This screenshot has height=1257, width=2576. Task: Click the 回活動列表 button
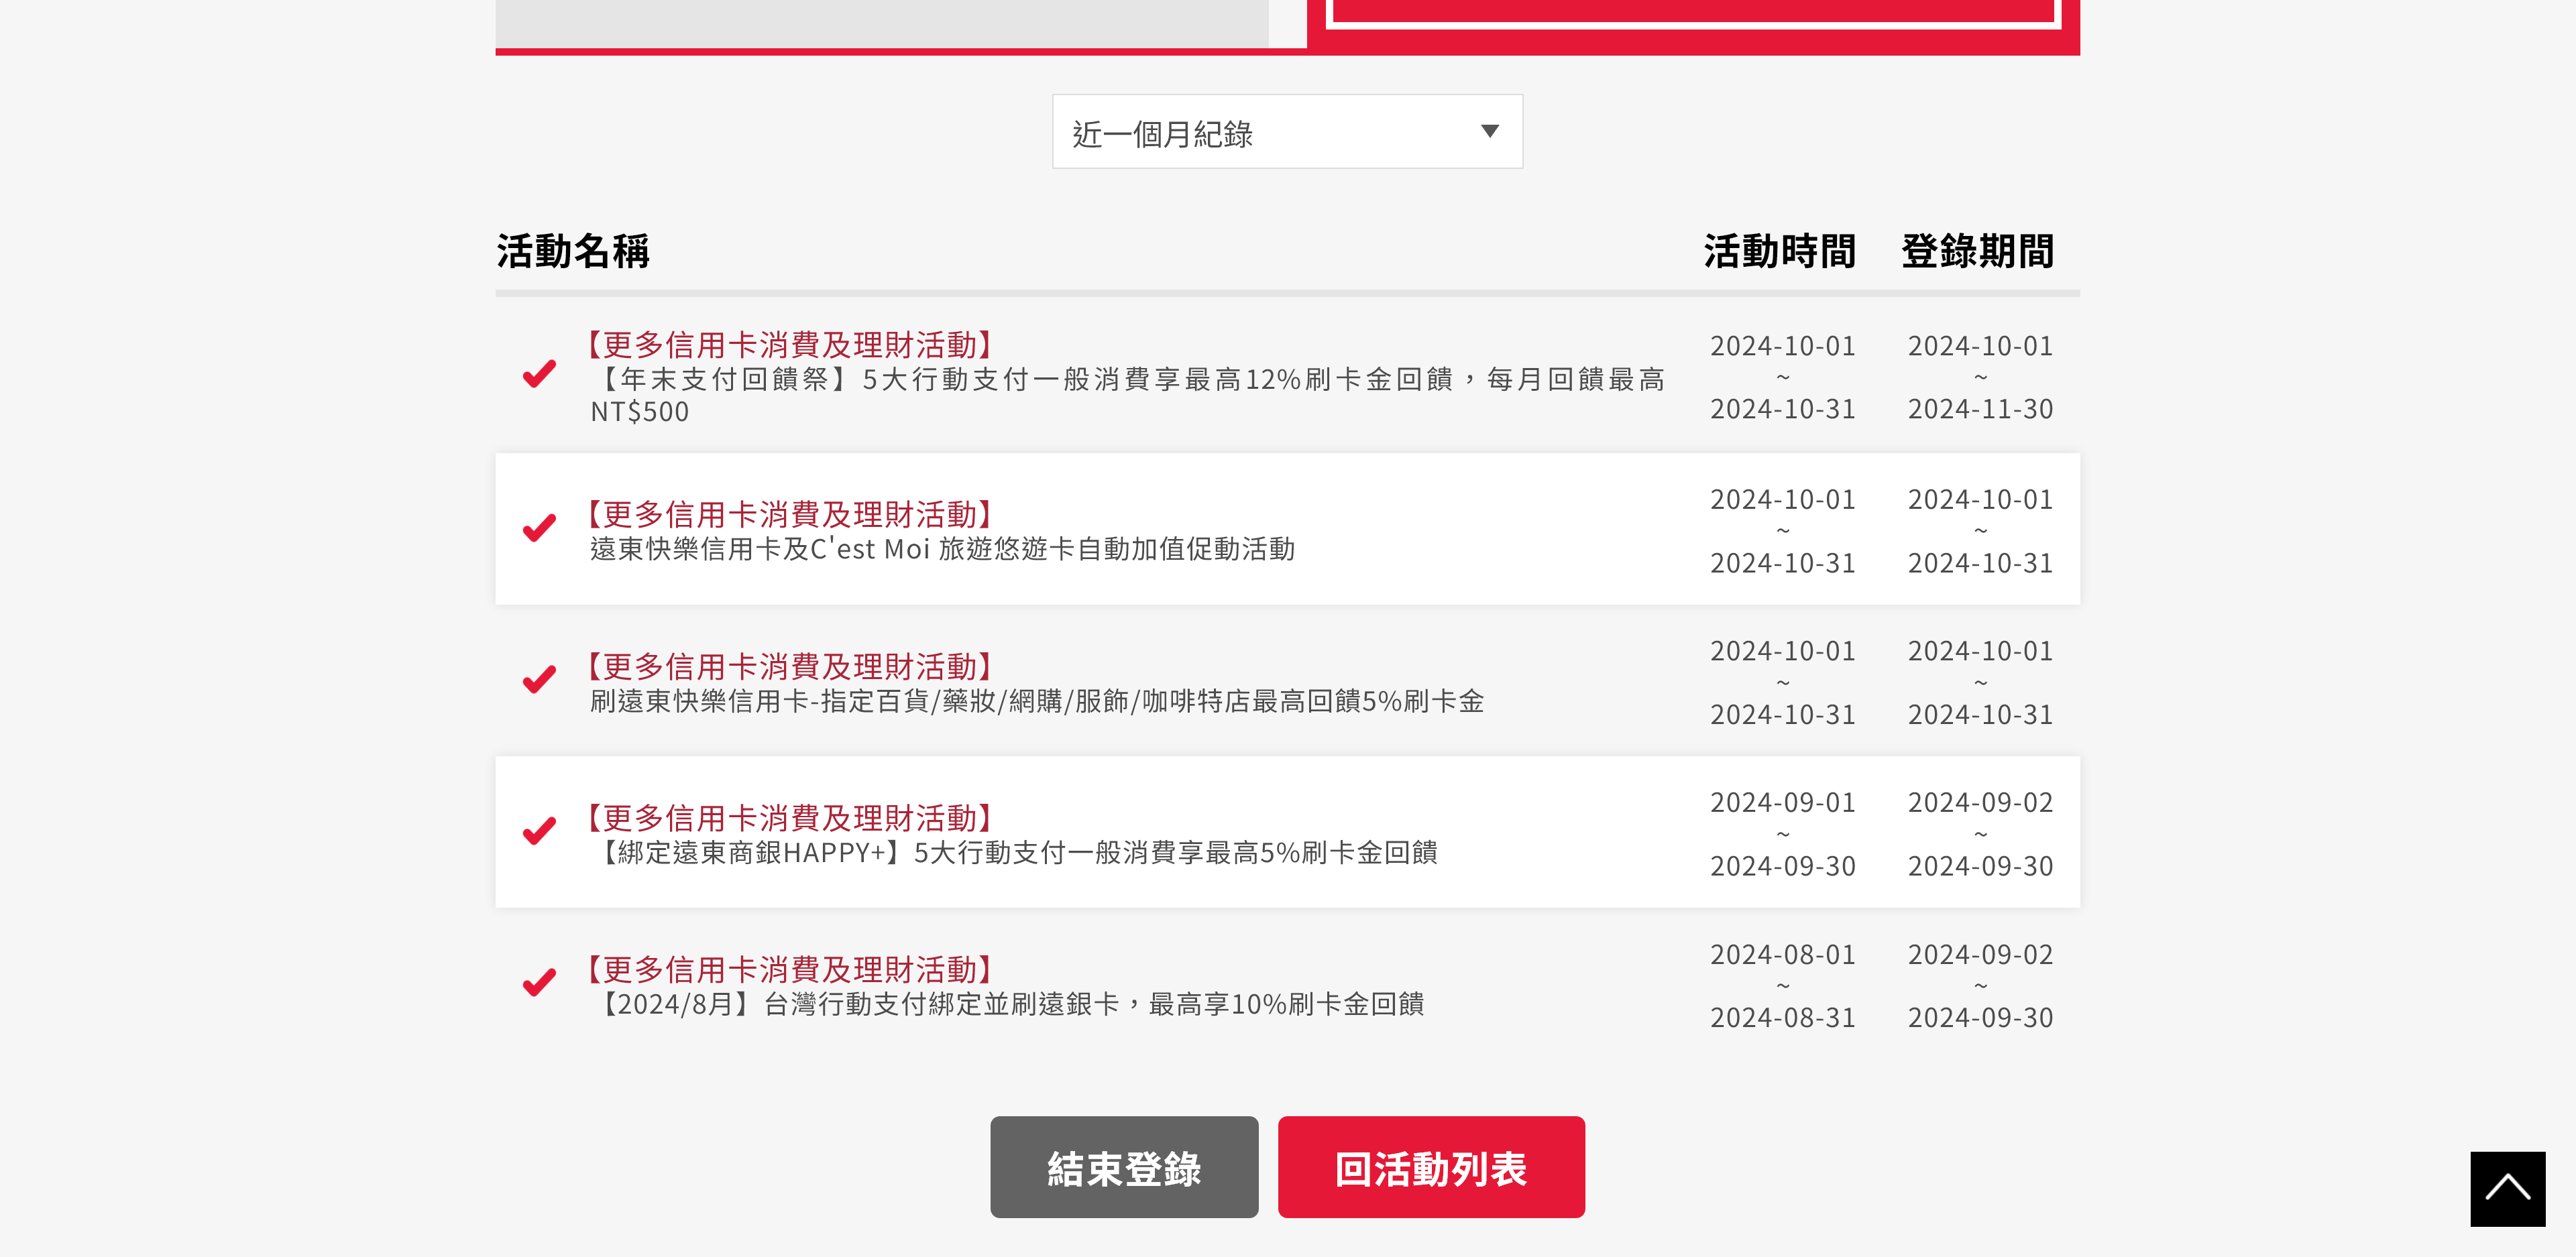click(1431, 1167)
